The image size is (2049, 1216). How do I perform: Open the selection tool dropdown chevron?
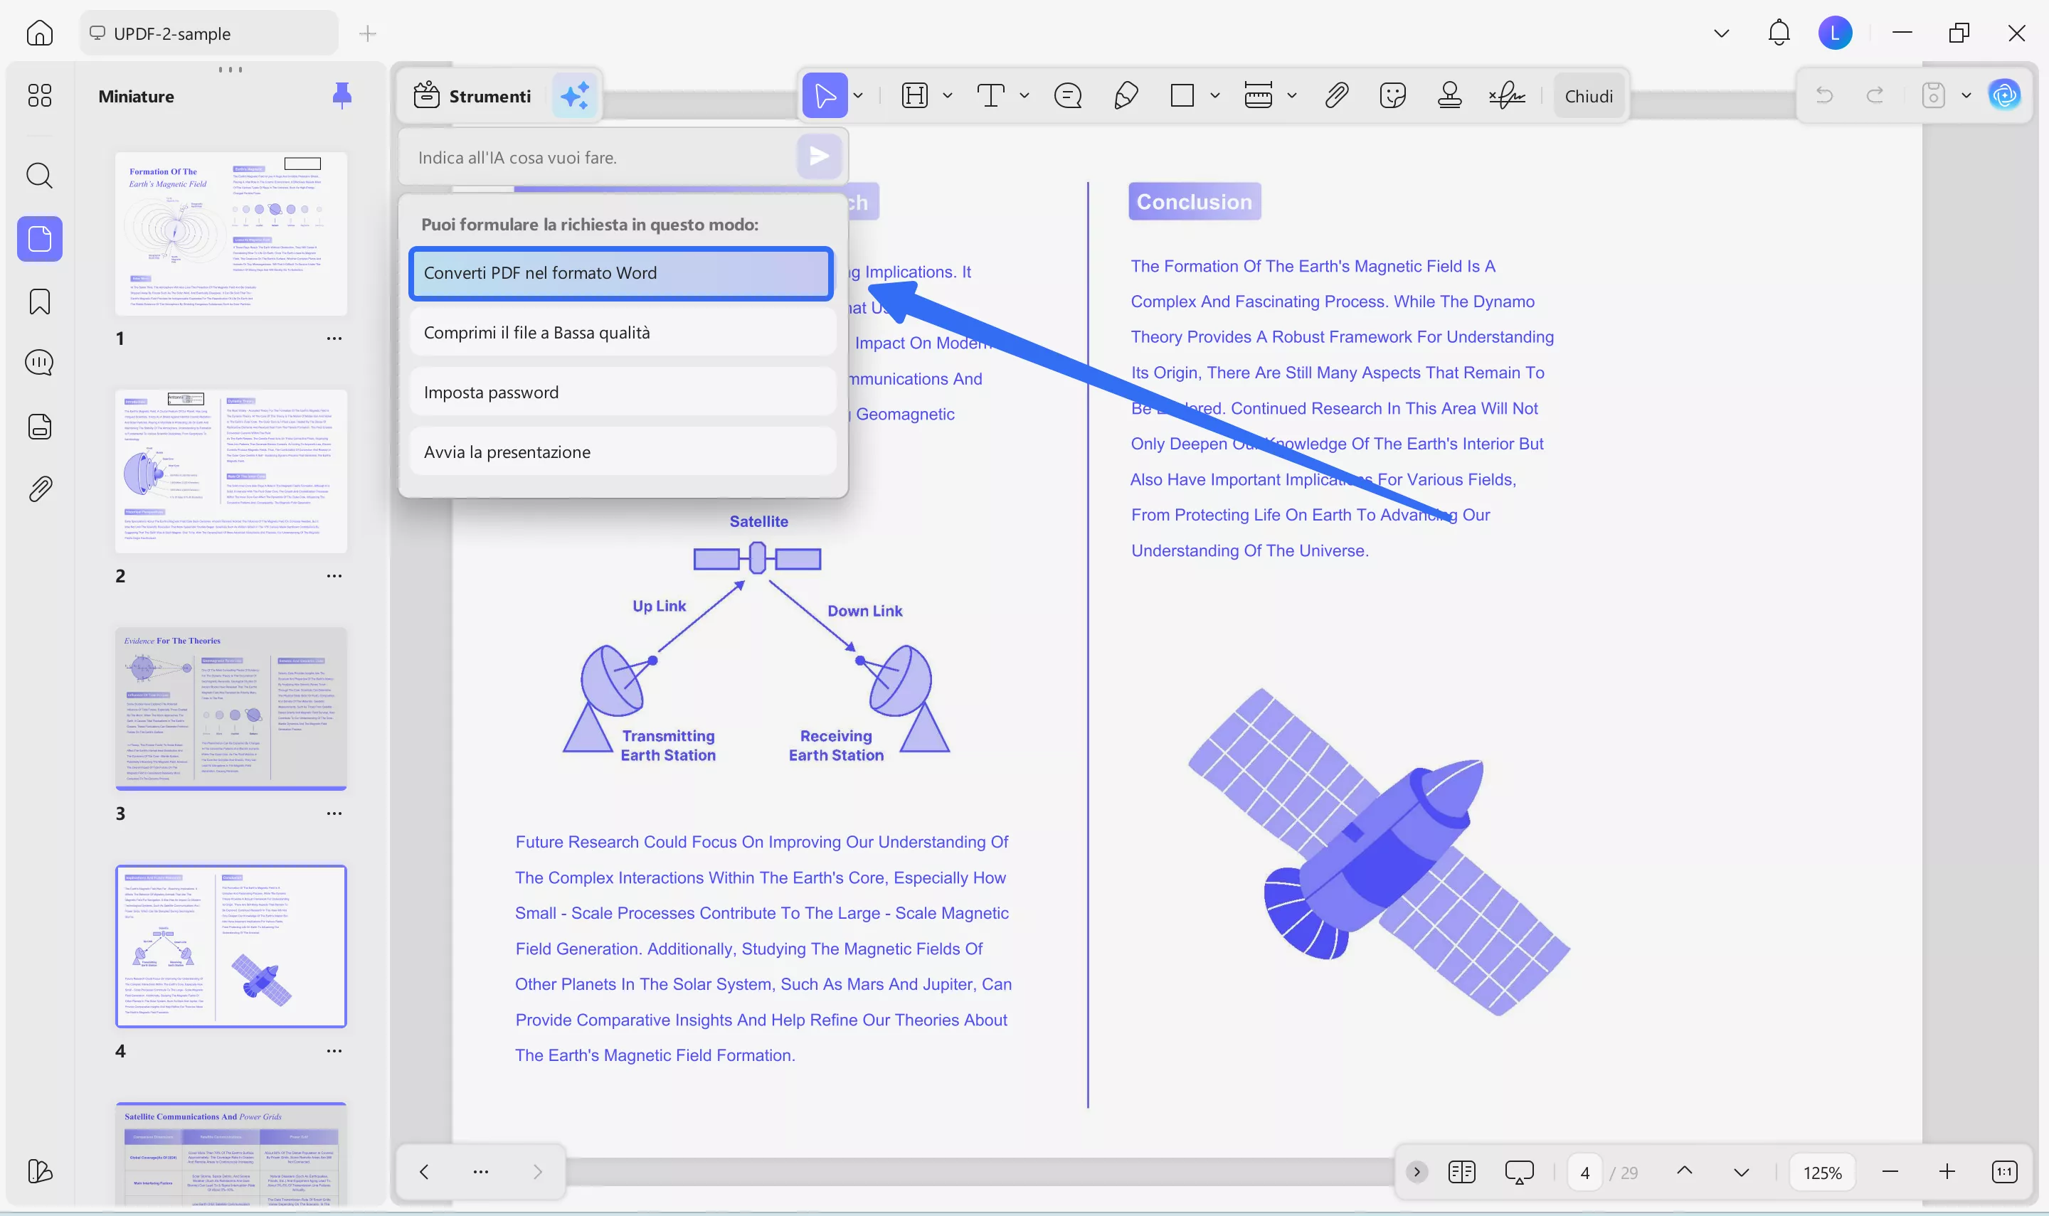(857, 95)
